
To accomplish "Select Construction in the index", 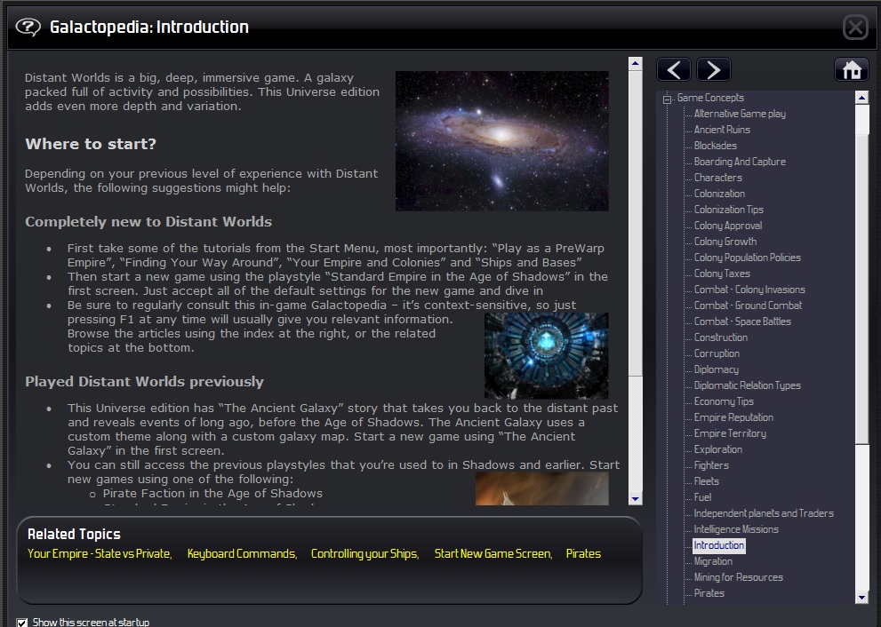I will pos(721,337).
